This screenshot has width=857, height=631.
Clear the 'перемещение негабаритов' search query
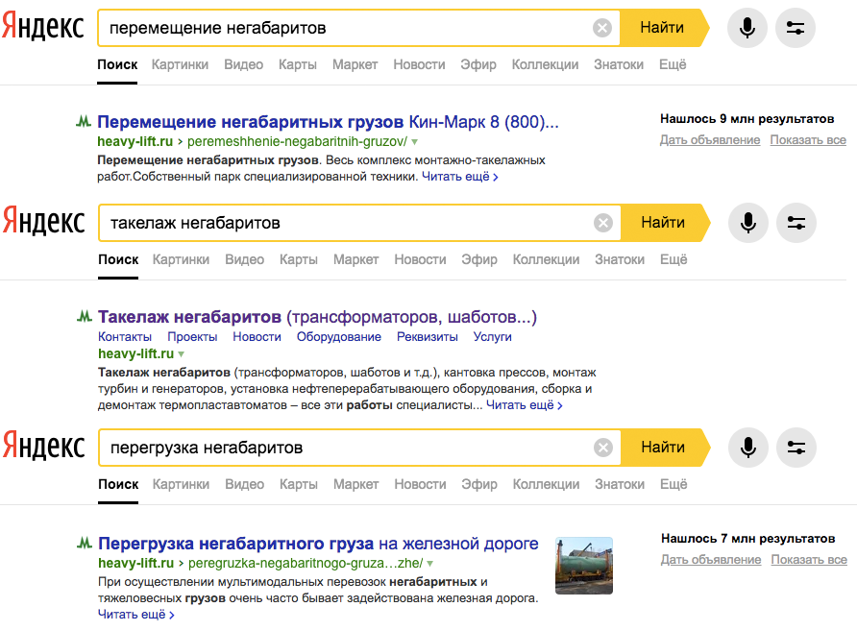pyautogui.click(x=601, y=28)
